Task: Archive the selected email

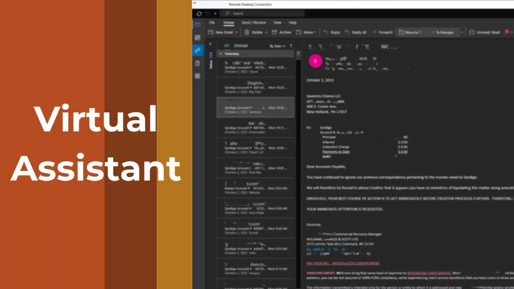Action: tap(282, 32)
